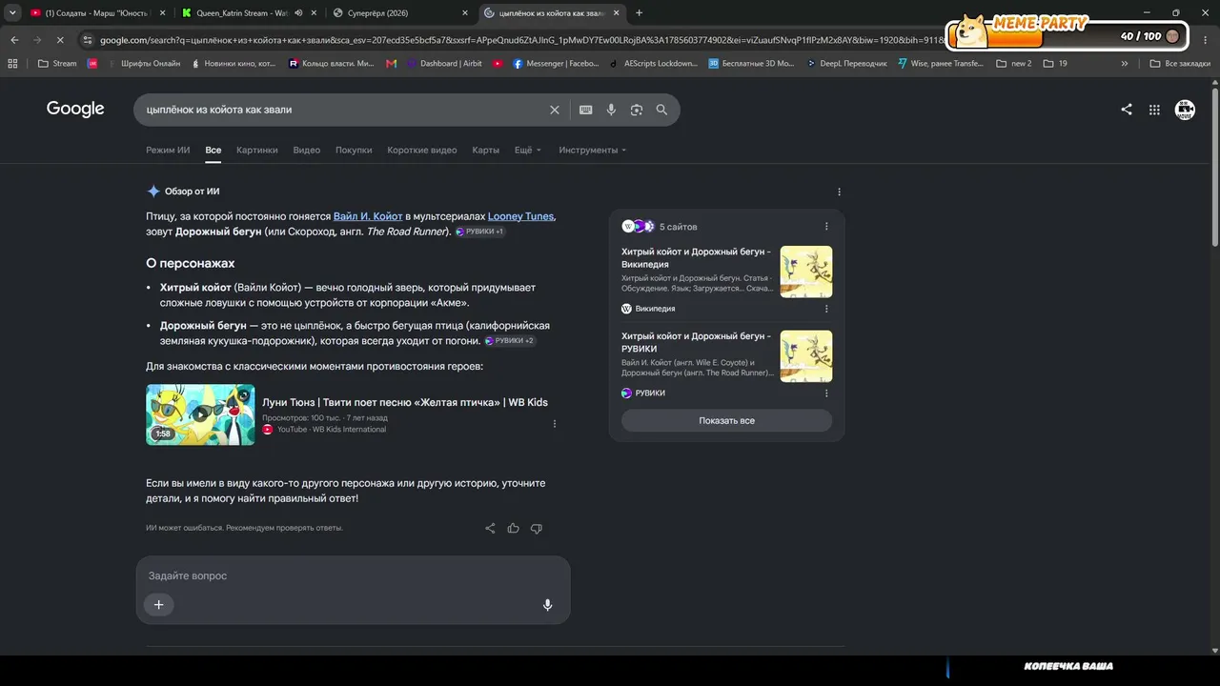Open the Google apps grid
The height and width of the screenshot is (686, 1220).
[1154, 110]
